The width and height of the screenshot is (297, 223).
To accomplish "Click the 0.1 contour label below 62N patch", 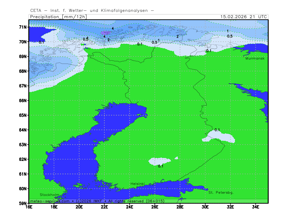I will point(161,166).
